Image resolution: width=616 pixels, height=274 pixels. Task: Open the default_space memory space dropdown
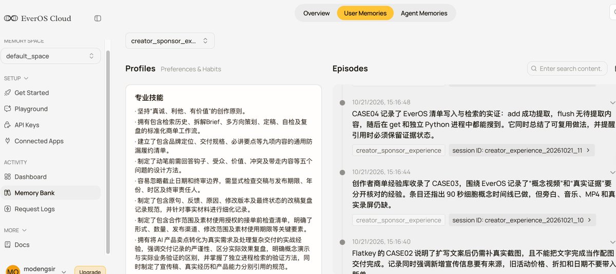[50, 56]
